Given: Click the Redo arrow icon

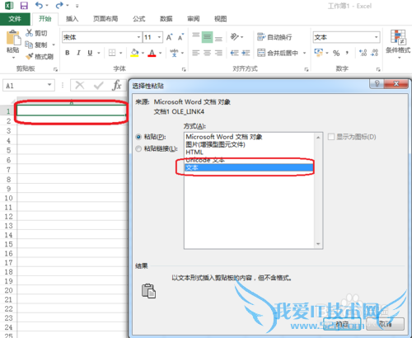Looking at the screenshot, I should click(x=59, y=5).
